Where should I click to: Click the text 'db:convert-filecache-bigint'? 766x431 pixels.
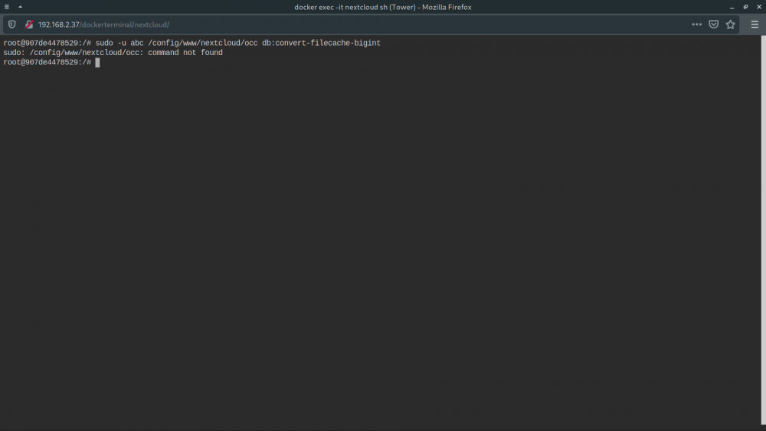point(321,43)
